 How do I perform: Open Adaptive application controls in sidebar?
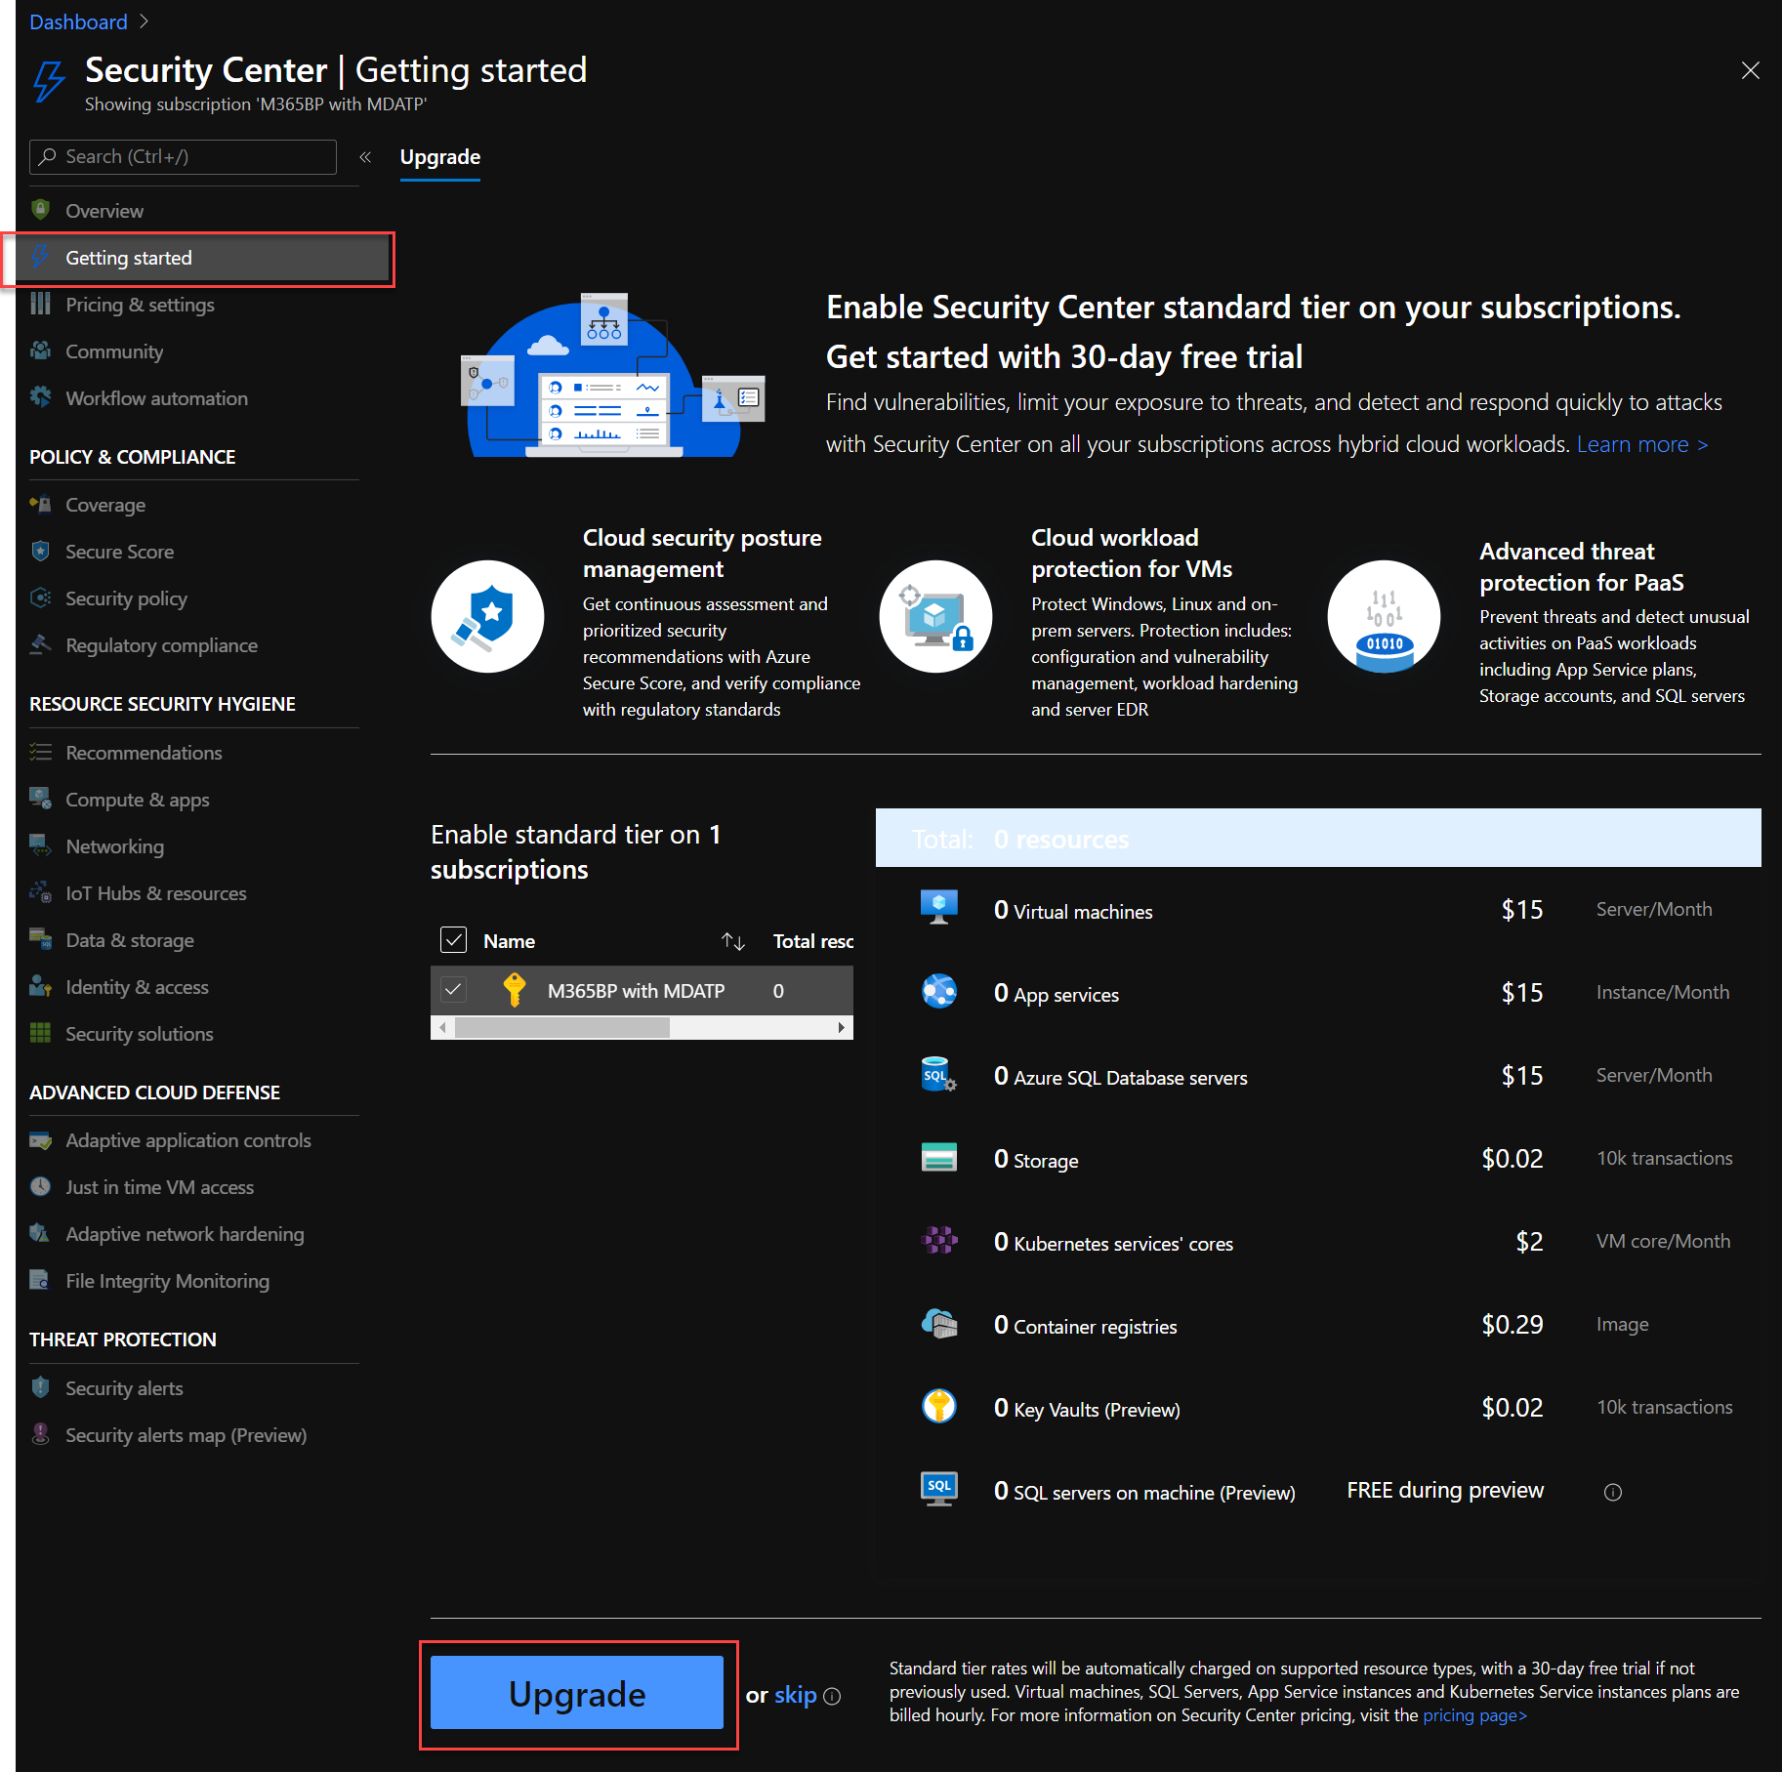pyautogui.click(x=187, y=1139)
